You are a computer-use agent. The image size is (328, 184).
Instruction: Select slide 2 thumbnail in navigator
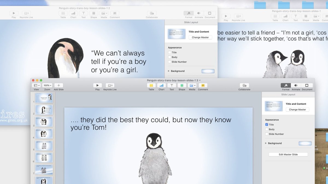44,110
